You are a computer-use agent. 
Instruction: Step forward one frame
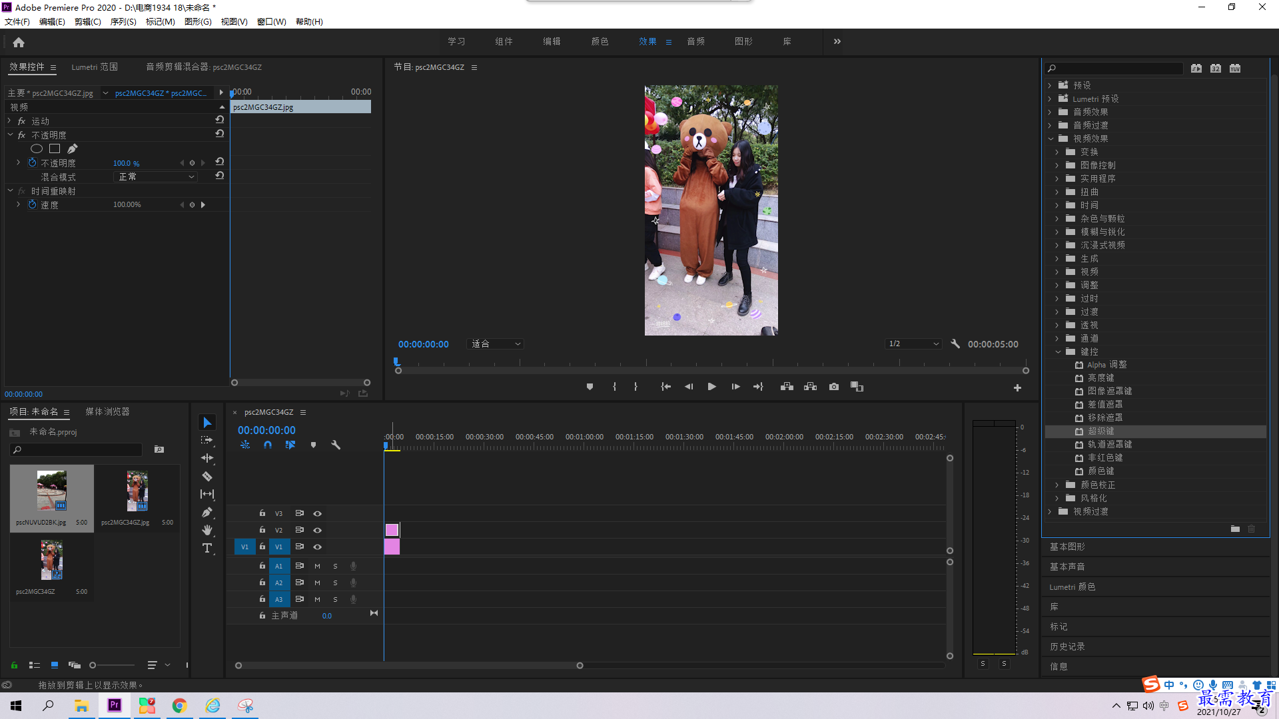[735, 387]
